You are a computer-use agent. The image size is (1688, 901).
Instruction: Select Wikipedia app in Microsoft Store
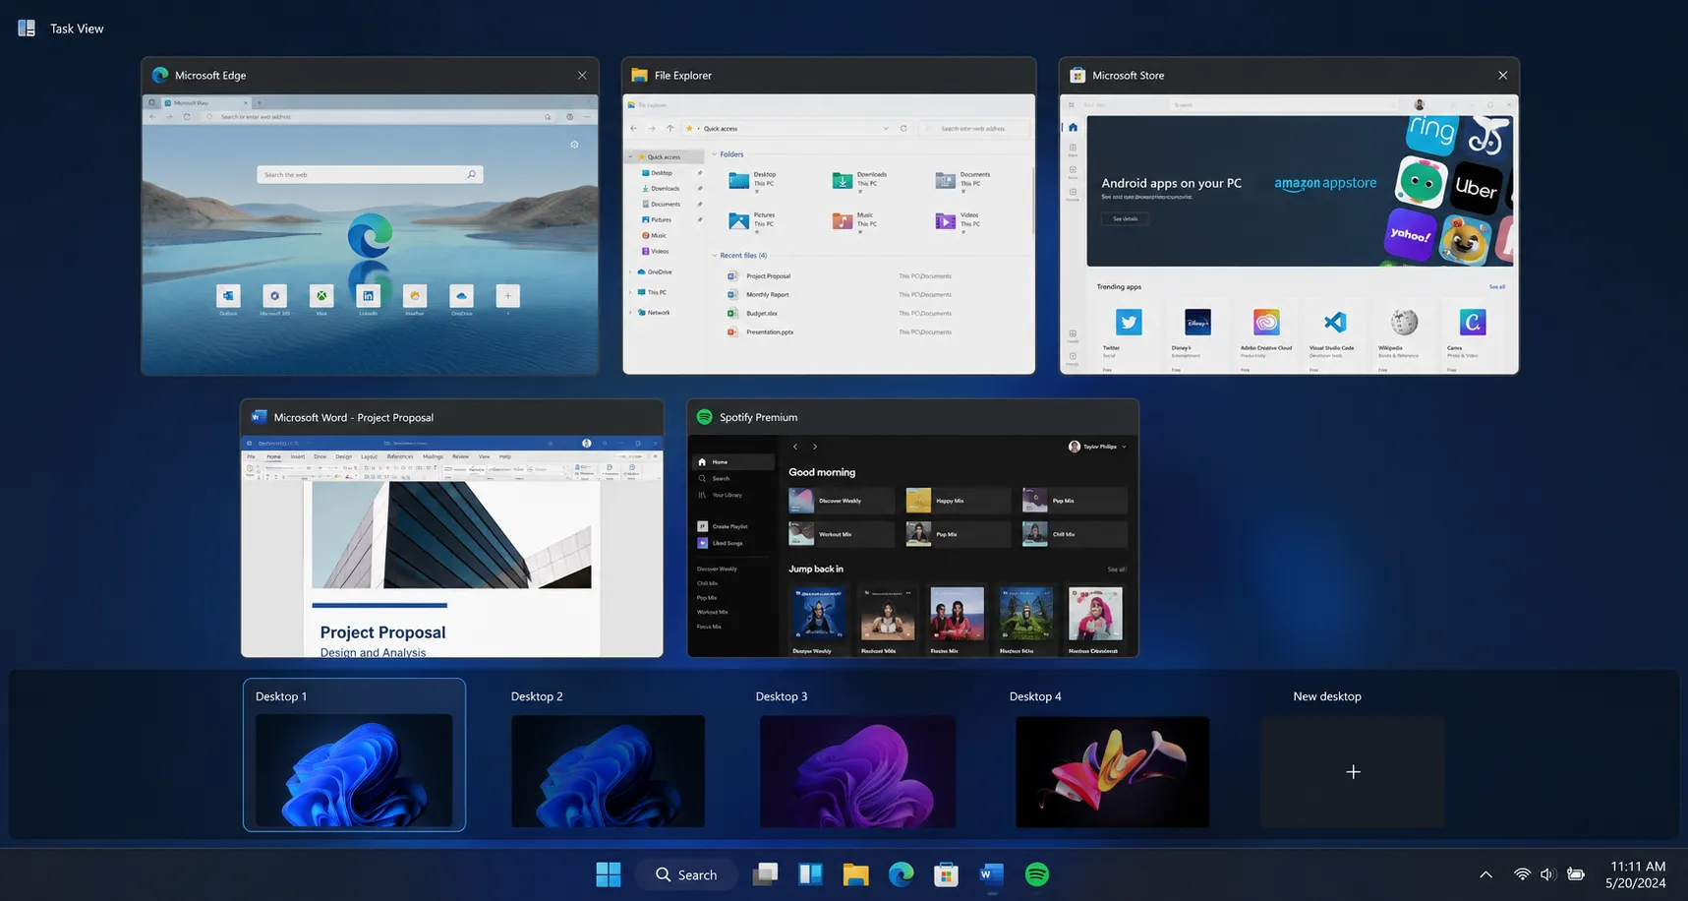(1403, 332)
